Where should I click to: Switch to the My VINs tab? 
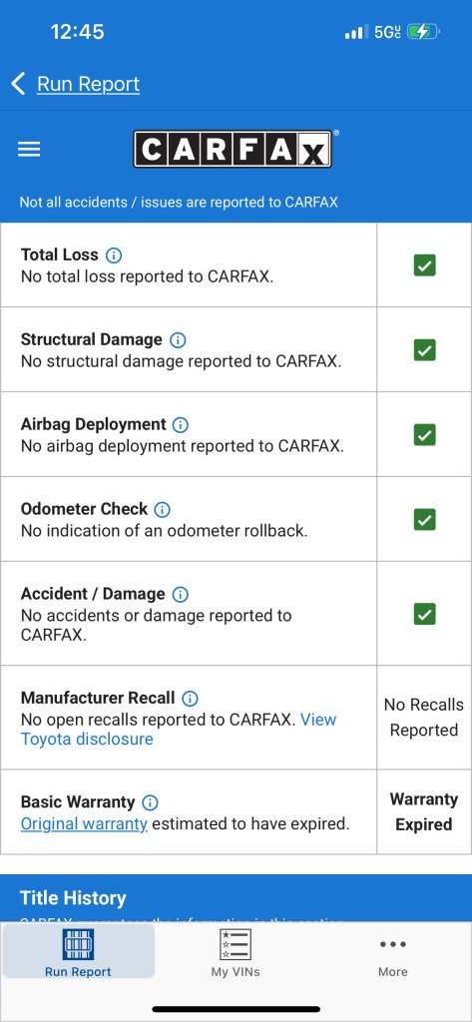(236, 952)
